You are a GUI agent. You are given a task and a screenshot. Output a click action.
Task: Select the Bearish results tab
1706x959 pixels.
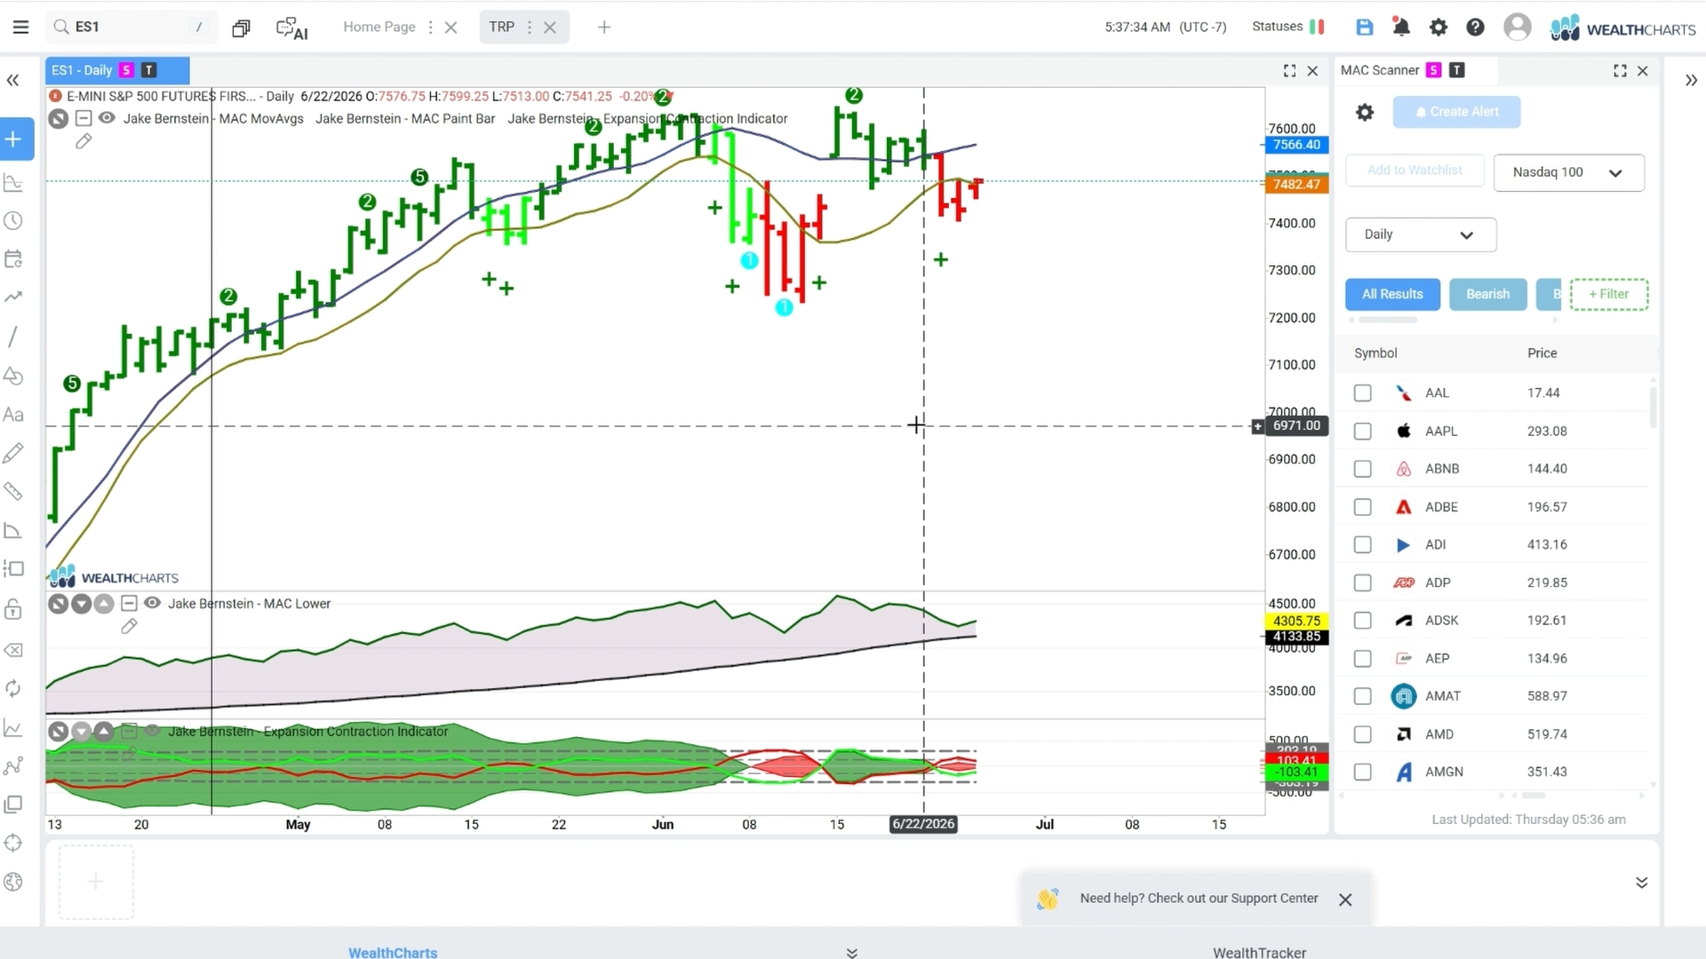coord(1487,294)
